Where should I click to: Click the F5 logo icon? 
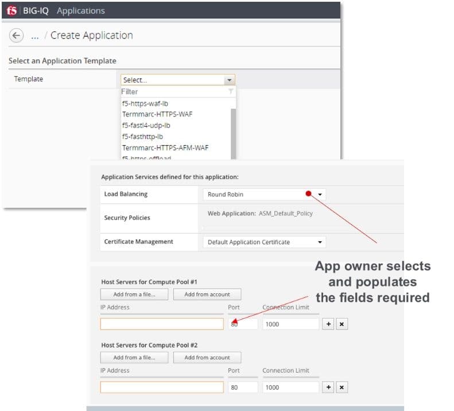12,11
